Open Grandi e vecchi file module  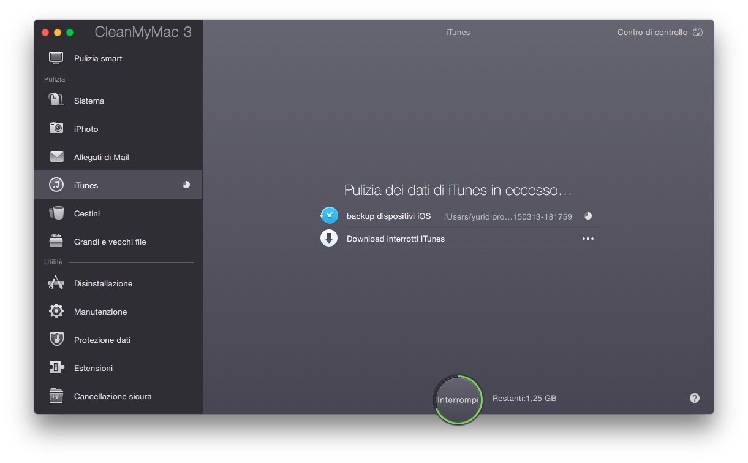(x=118, y=242)
